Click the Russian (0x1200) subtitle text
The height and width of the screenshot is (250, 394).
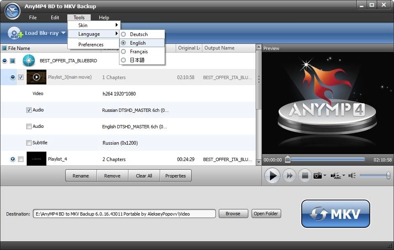[x=120, y=143]
